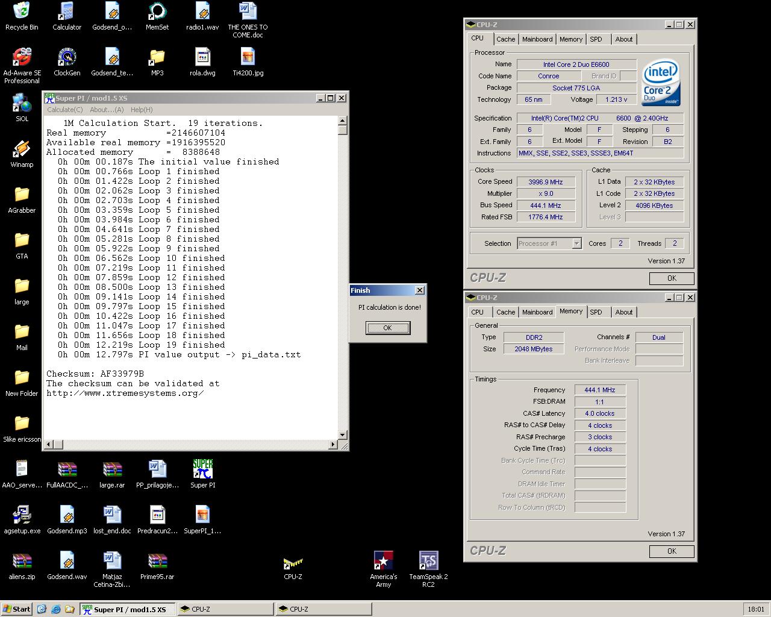Image resolution: width=771 pixels, height=617 pixels.
Task: Click the Start button
Action: 17,609
